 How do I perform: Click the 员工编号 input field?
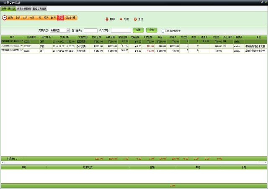[90, 30]
